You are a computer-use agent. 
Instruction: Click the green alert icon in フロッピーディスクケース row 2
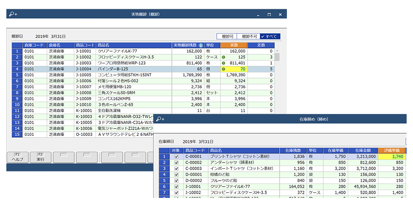coord(223,57)
